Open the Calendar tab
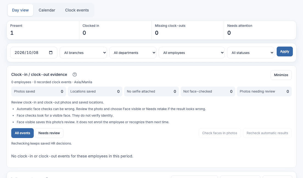 [x=47, y=10]
